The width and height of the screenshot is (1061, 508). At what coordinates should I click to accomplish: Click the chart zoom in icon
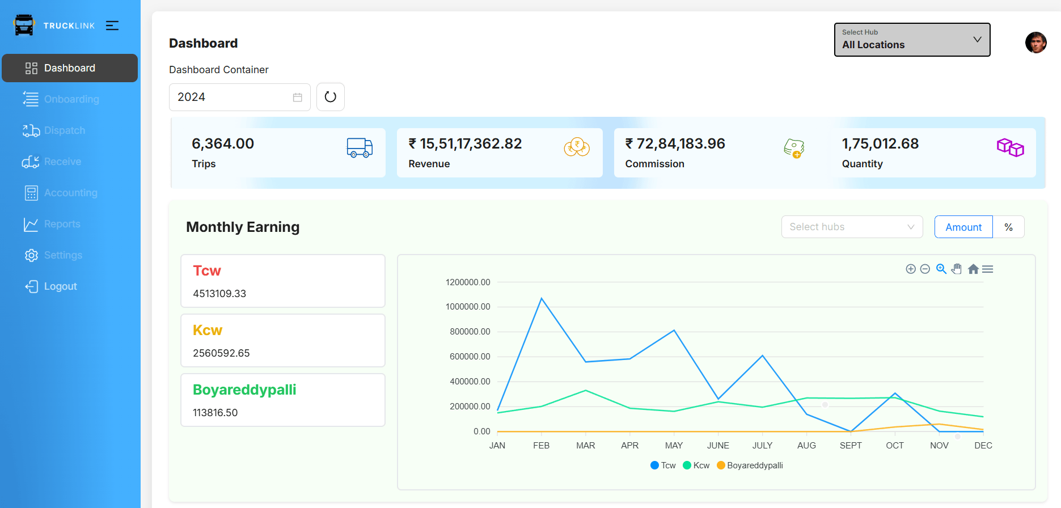point(911,269)
